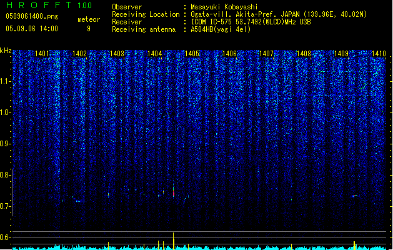Select observer name Masayuki Kobayashi
This screenshot has height=250, width=393.
pyautogui.click(x=224, y=7)
